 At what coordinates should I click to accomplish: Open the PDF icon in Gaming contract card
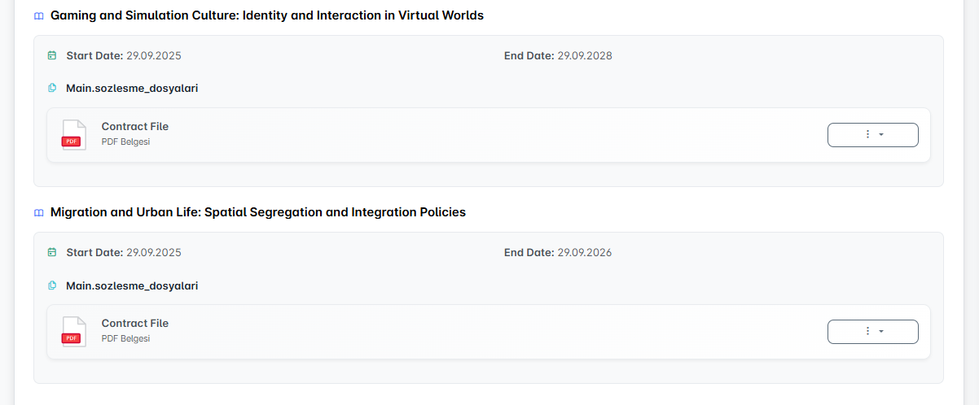point(73,135)
